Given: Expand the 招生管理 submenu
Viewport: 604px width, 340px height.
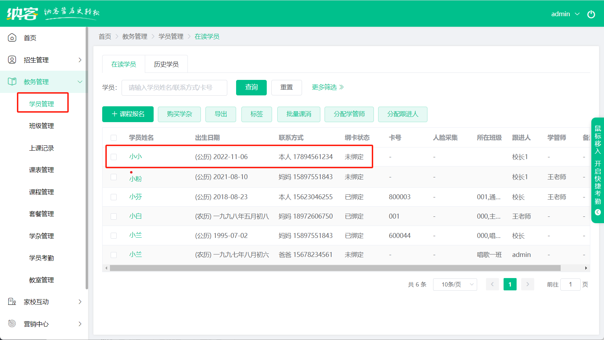Looking at the screenshot, I should 80,60.
